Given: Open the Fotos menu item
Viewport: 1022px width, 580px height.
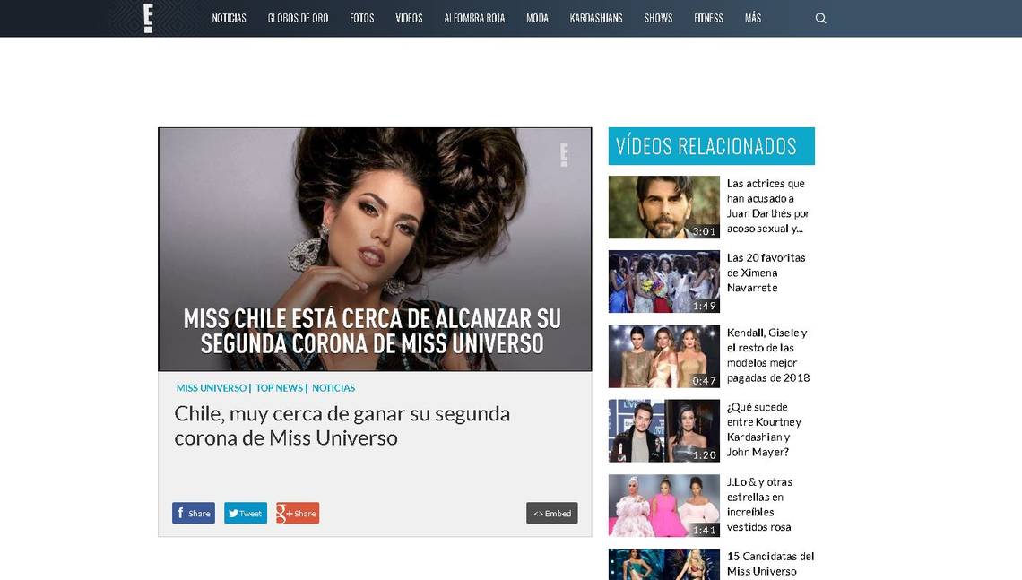Looking at the screenshot, I should [x=362, y=18].
